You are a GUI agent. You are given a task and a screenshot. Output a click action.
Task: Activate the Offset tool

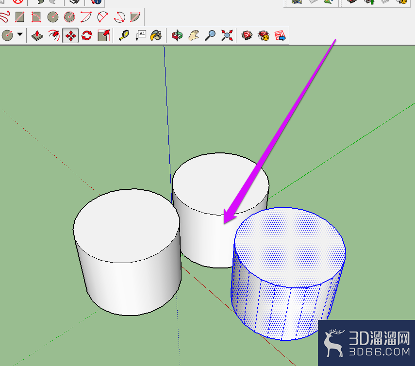54,35
